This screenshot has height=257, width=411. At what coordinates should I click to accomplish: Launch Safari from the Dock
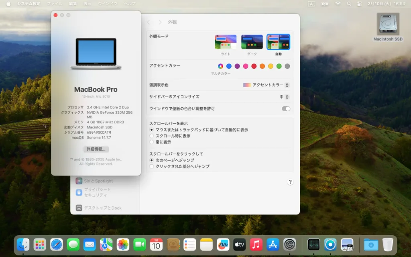tap(57, 244)
